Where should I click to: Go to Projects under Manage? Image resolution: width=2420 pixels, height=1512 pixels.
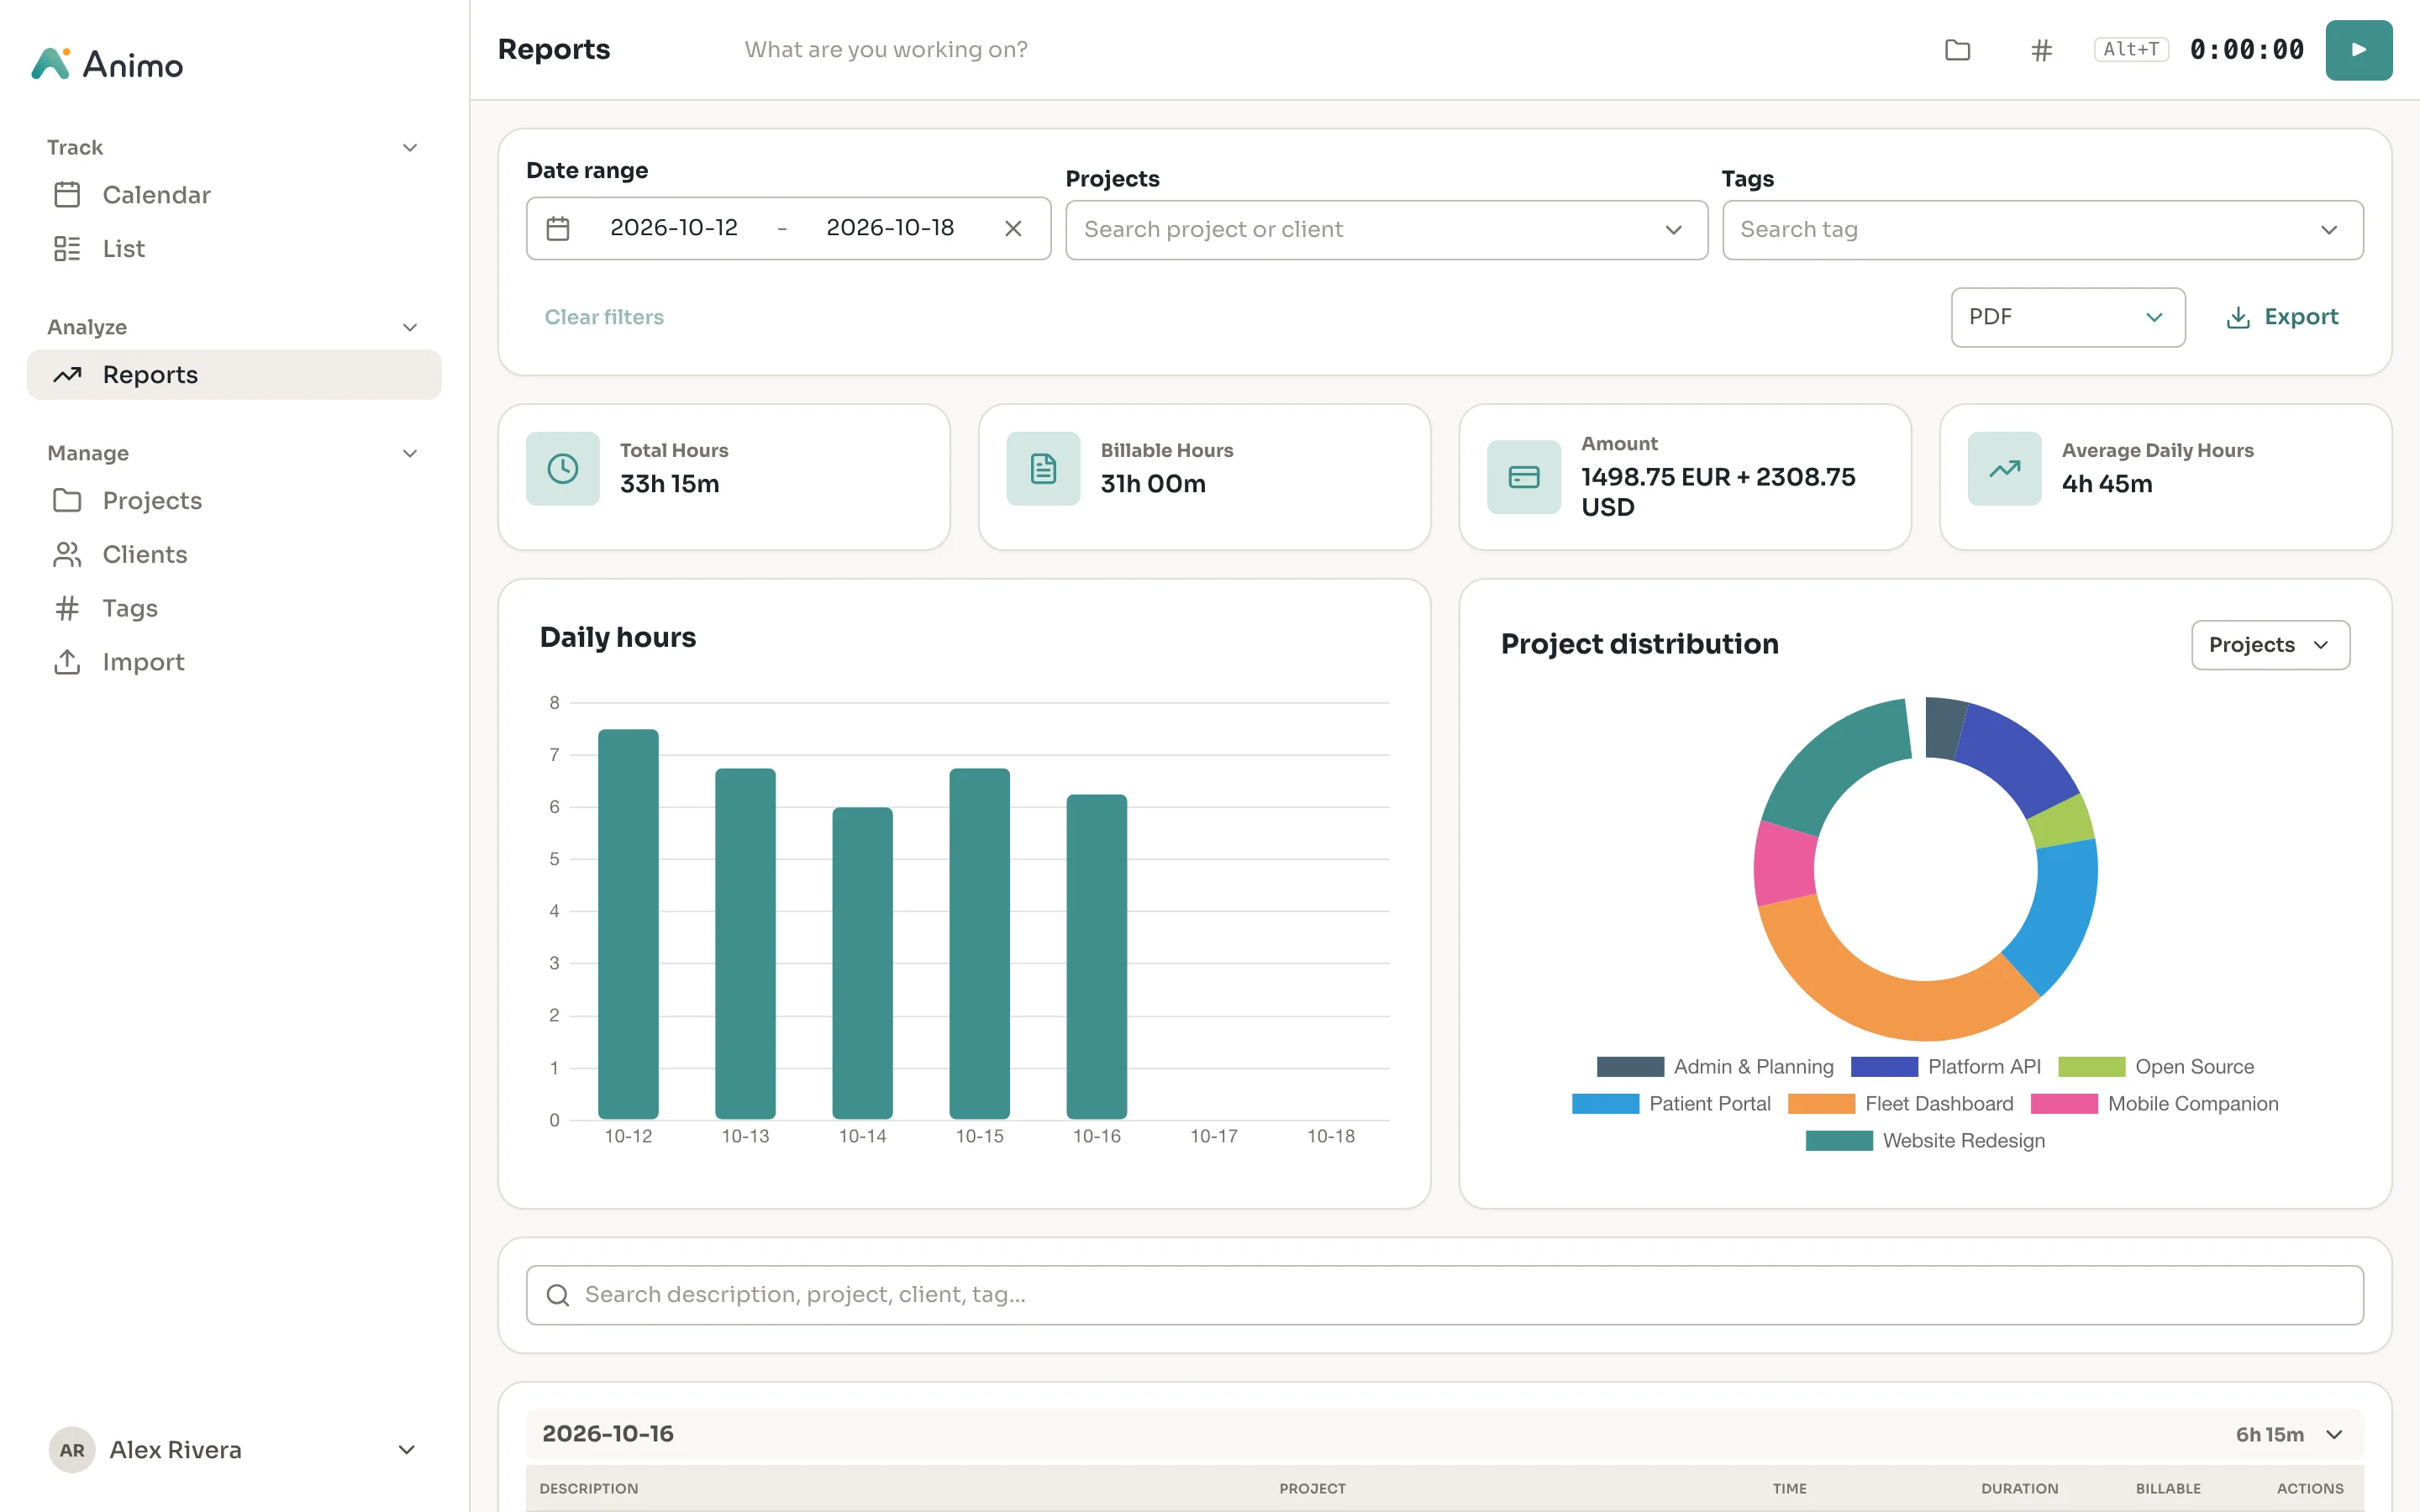click(x=234, y=501)
